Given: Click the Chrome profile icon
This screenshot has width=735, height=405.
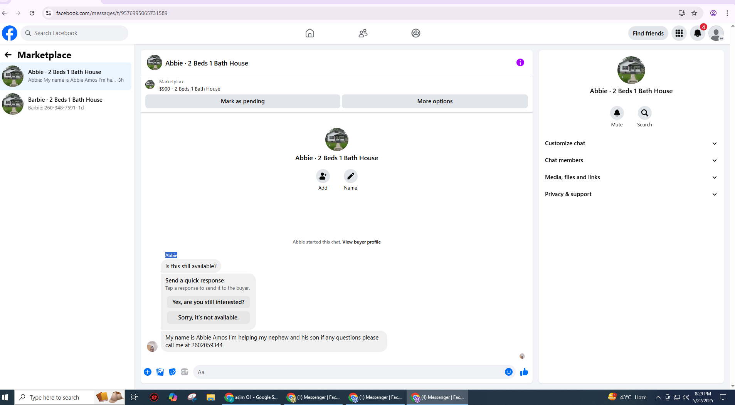Looking at the screenshot, I should [713, 13].
